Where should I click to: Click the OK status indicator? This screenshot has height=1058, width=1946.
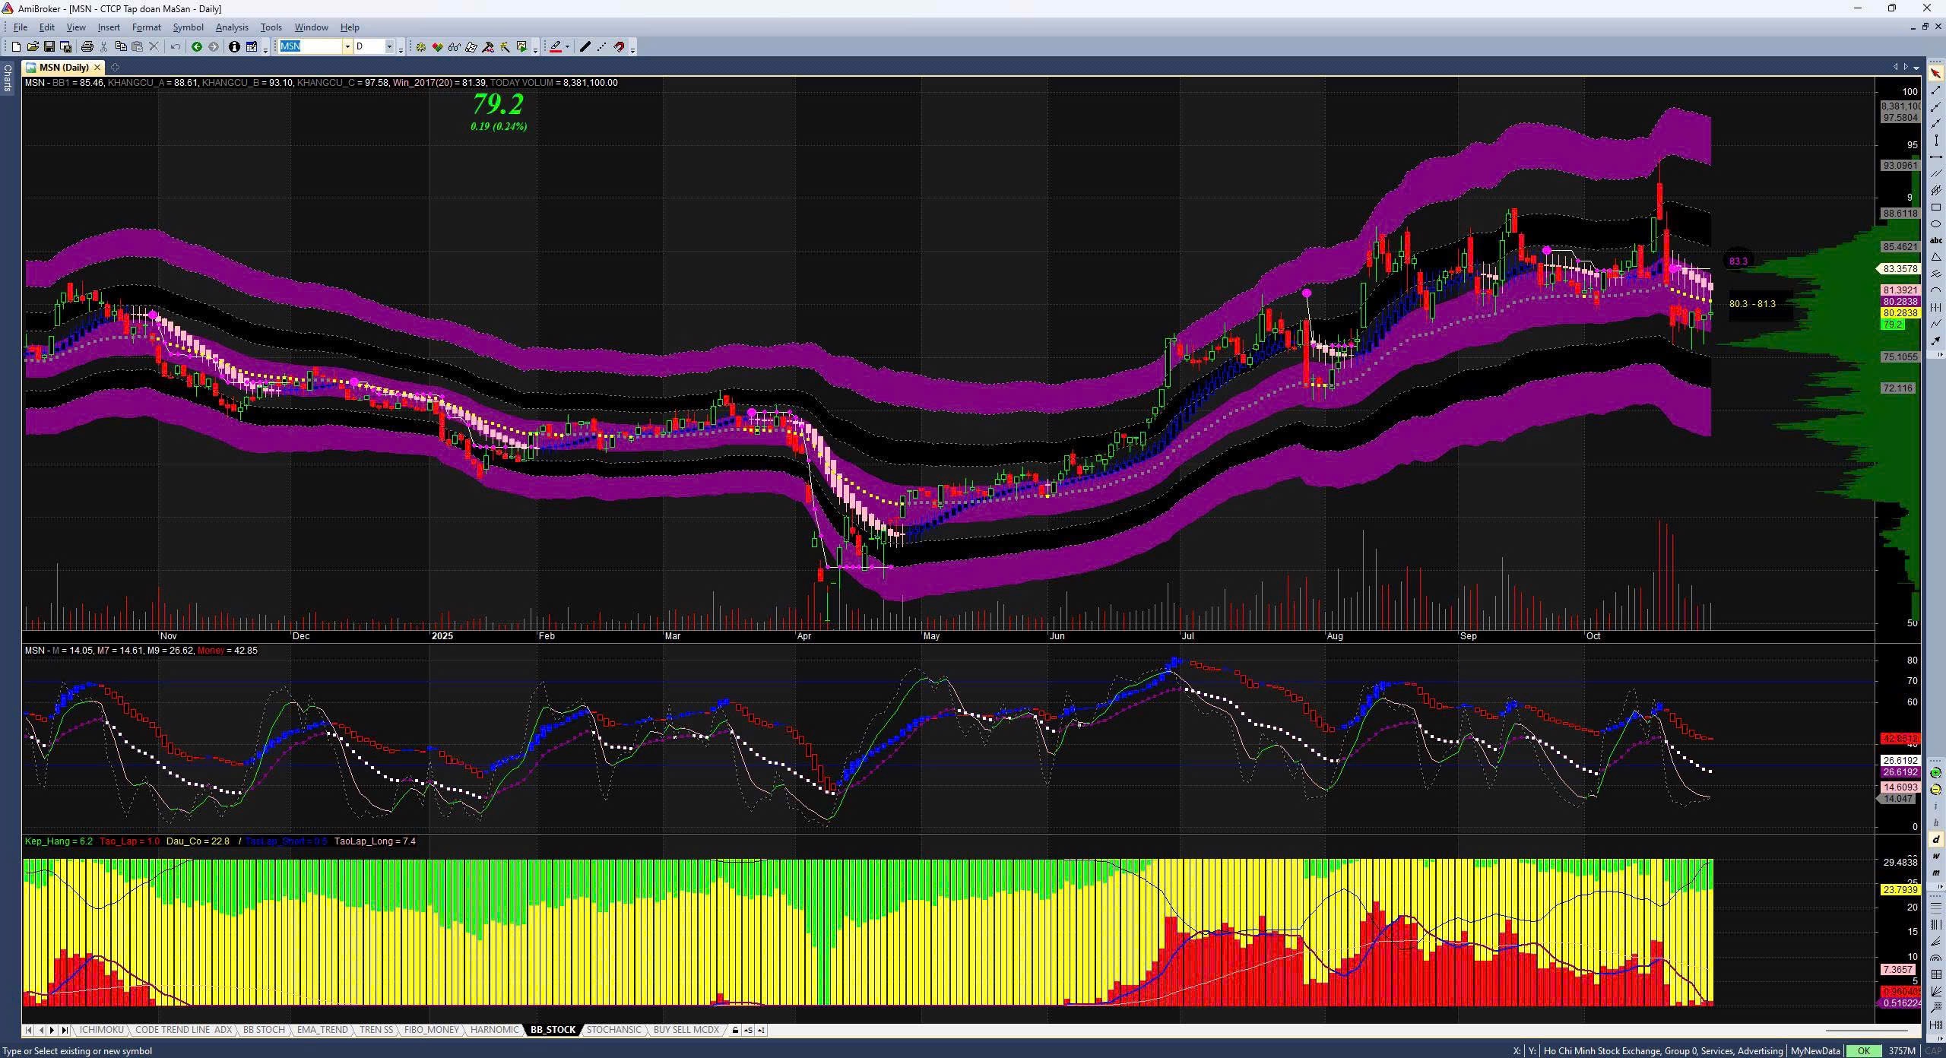[1863, 1051]
